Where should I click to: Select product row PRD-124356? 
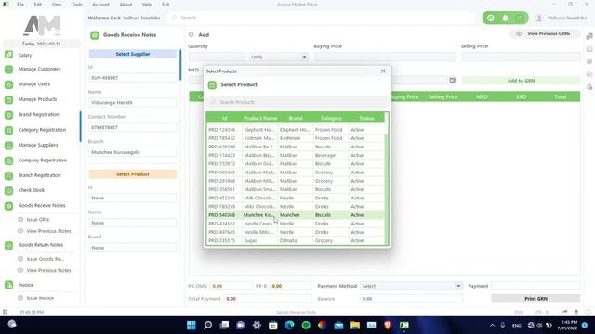(296, 130)
